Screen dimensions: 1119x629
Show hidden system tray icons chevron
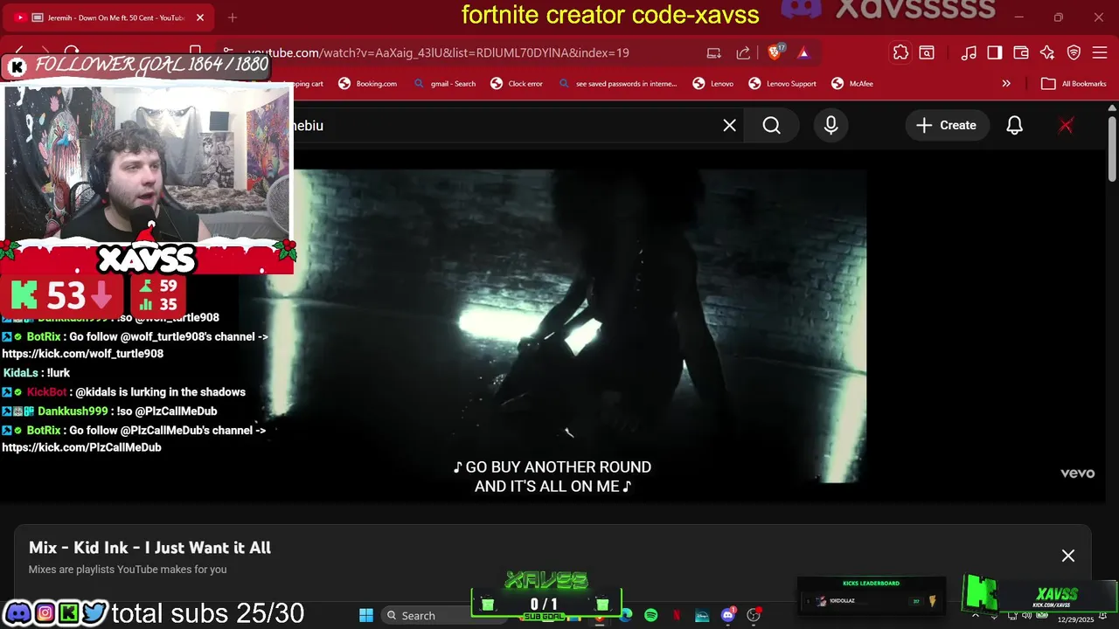tap(976, 615)
